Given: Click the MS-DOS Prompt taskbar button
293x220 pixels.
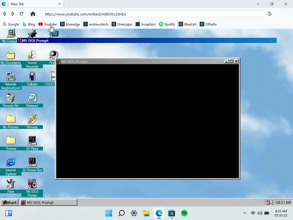Looking at the screenshot, I should (x=48, y=203).
